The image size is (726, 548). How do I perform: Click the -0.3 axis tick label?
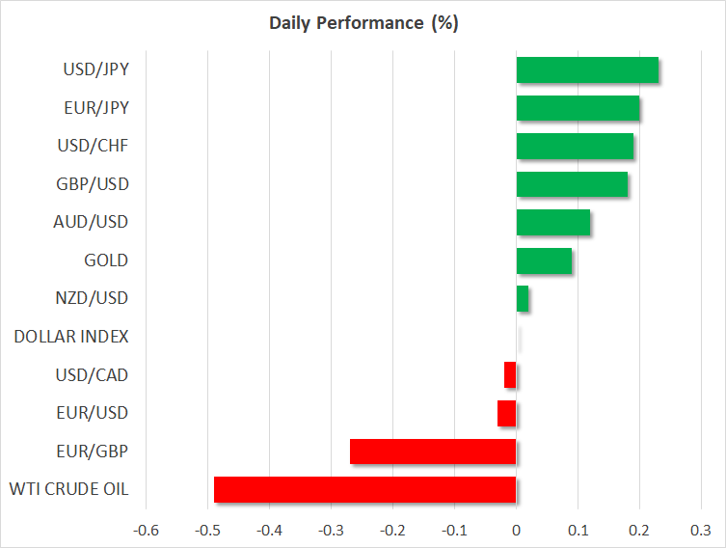[330, 530]
